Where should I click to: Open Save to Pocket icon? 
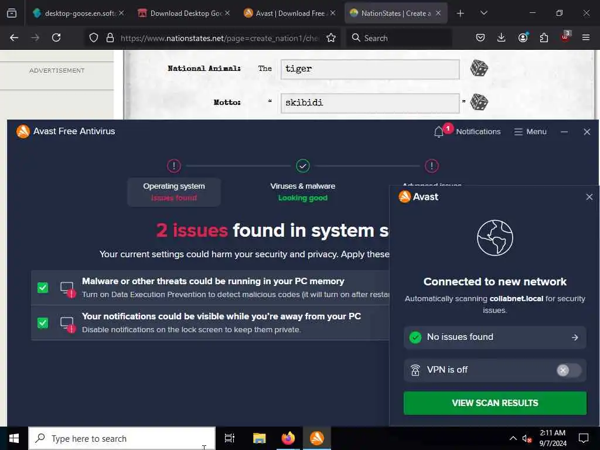(480, 37)
